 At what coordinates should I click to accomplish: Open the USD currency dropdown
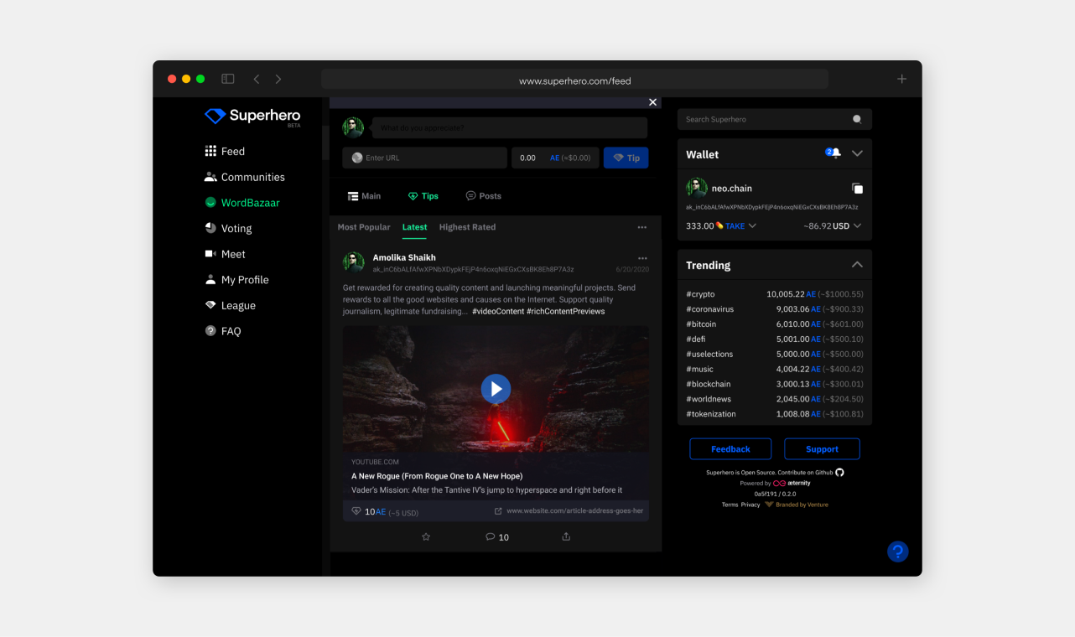pos(857,226)
